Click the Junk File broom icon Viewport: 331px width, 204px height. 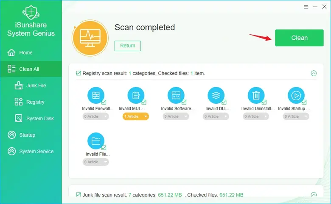tap(19, 85)
